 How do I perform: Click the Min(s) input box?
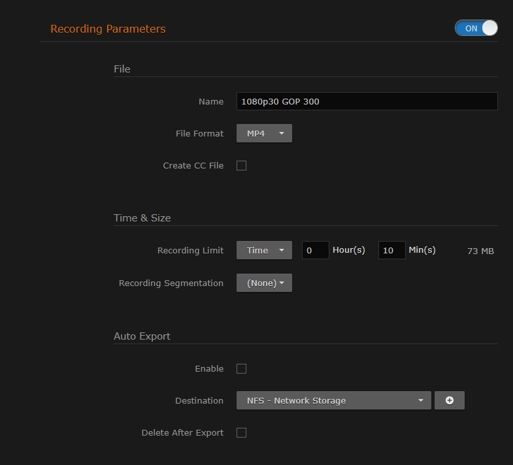pos(391,250)
